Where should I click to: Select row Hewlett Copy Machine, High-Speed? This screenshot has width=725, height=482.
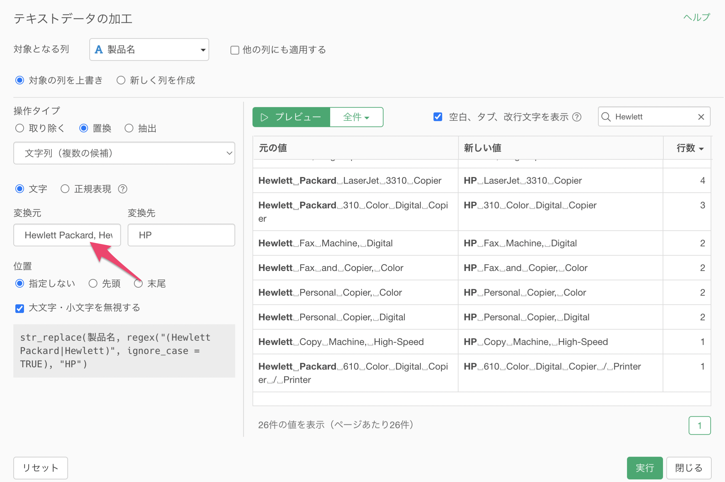pos(482,342)
